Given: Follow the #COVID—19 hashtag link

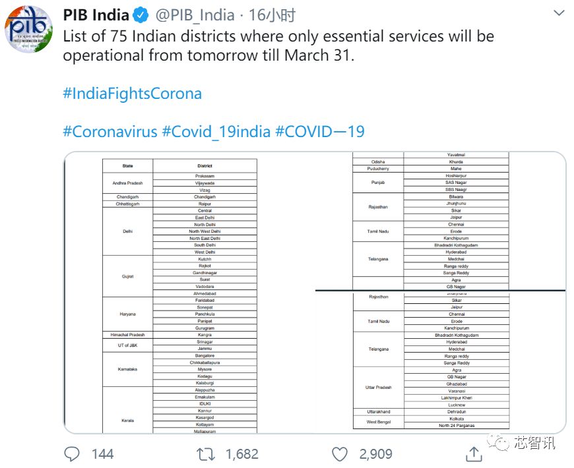Looking at the screenshot, I should (x=319, y=131).
